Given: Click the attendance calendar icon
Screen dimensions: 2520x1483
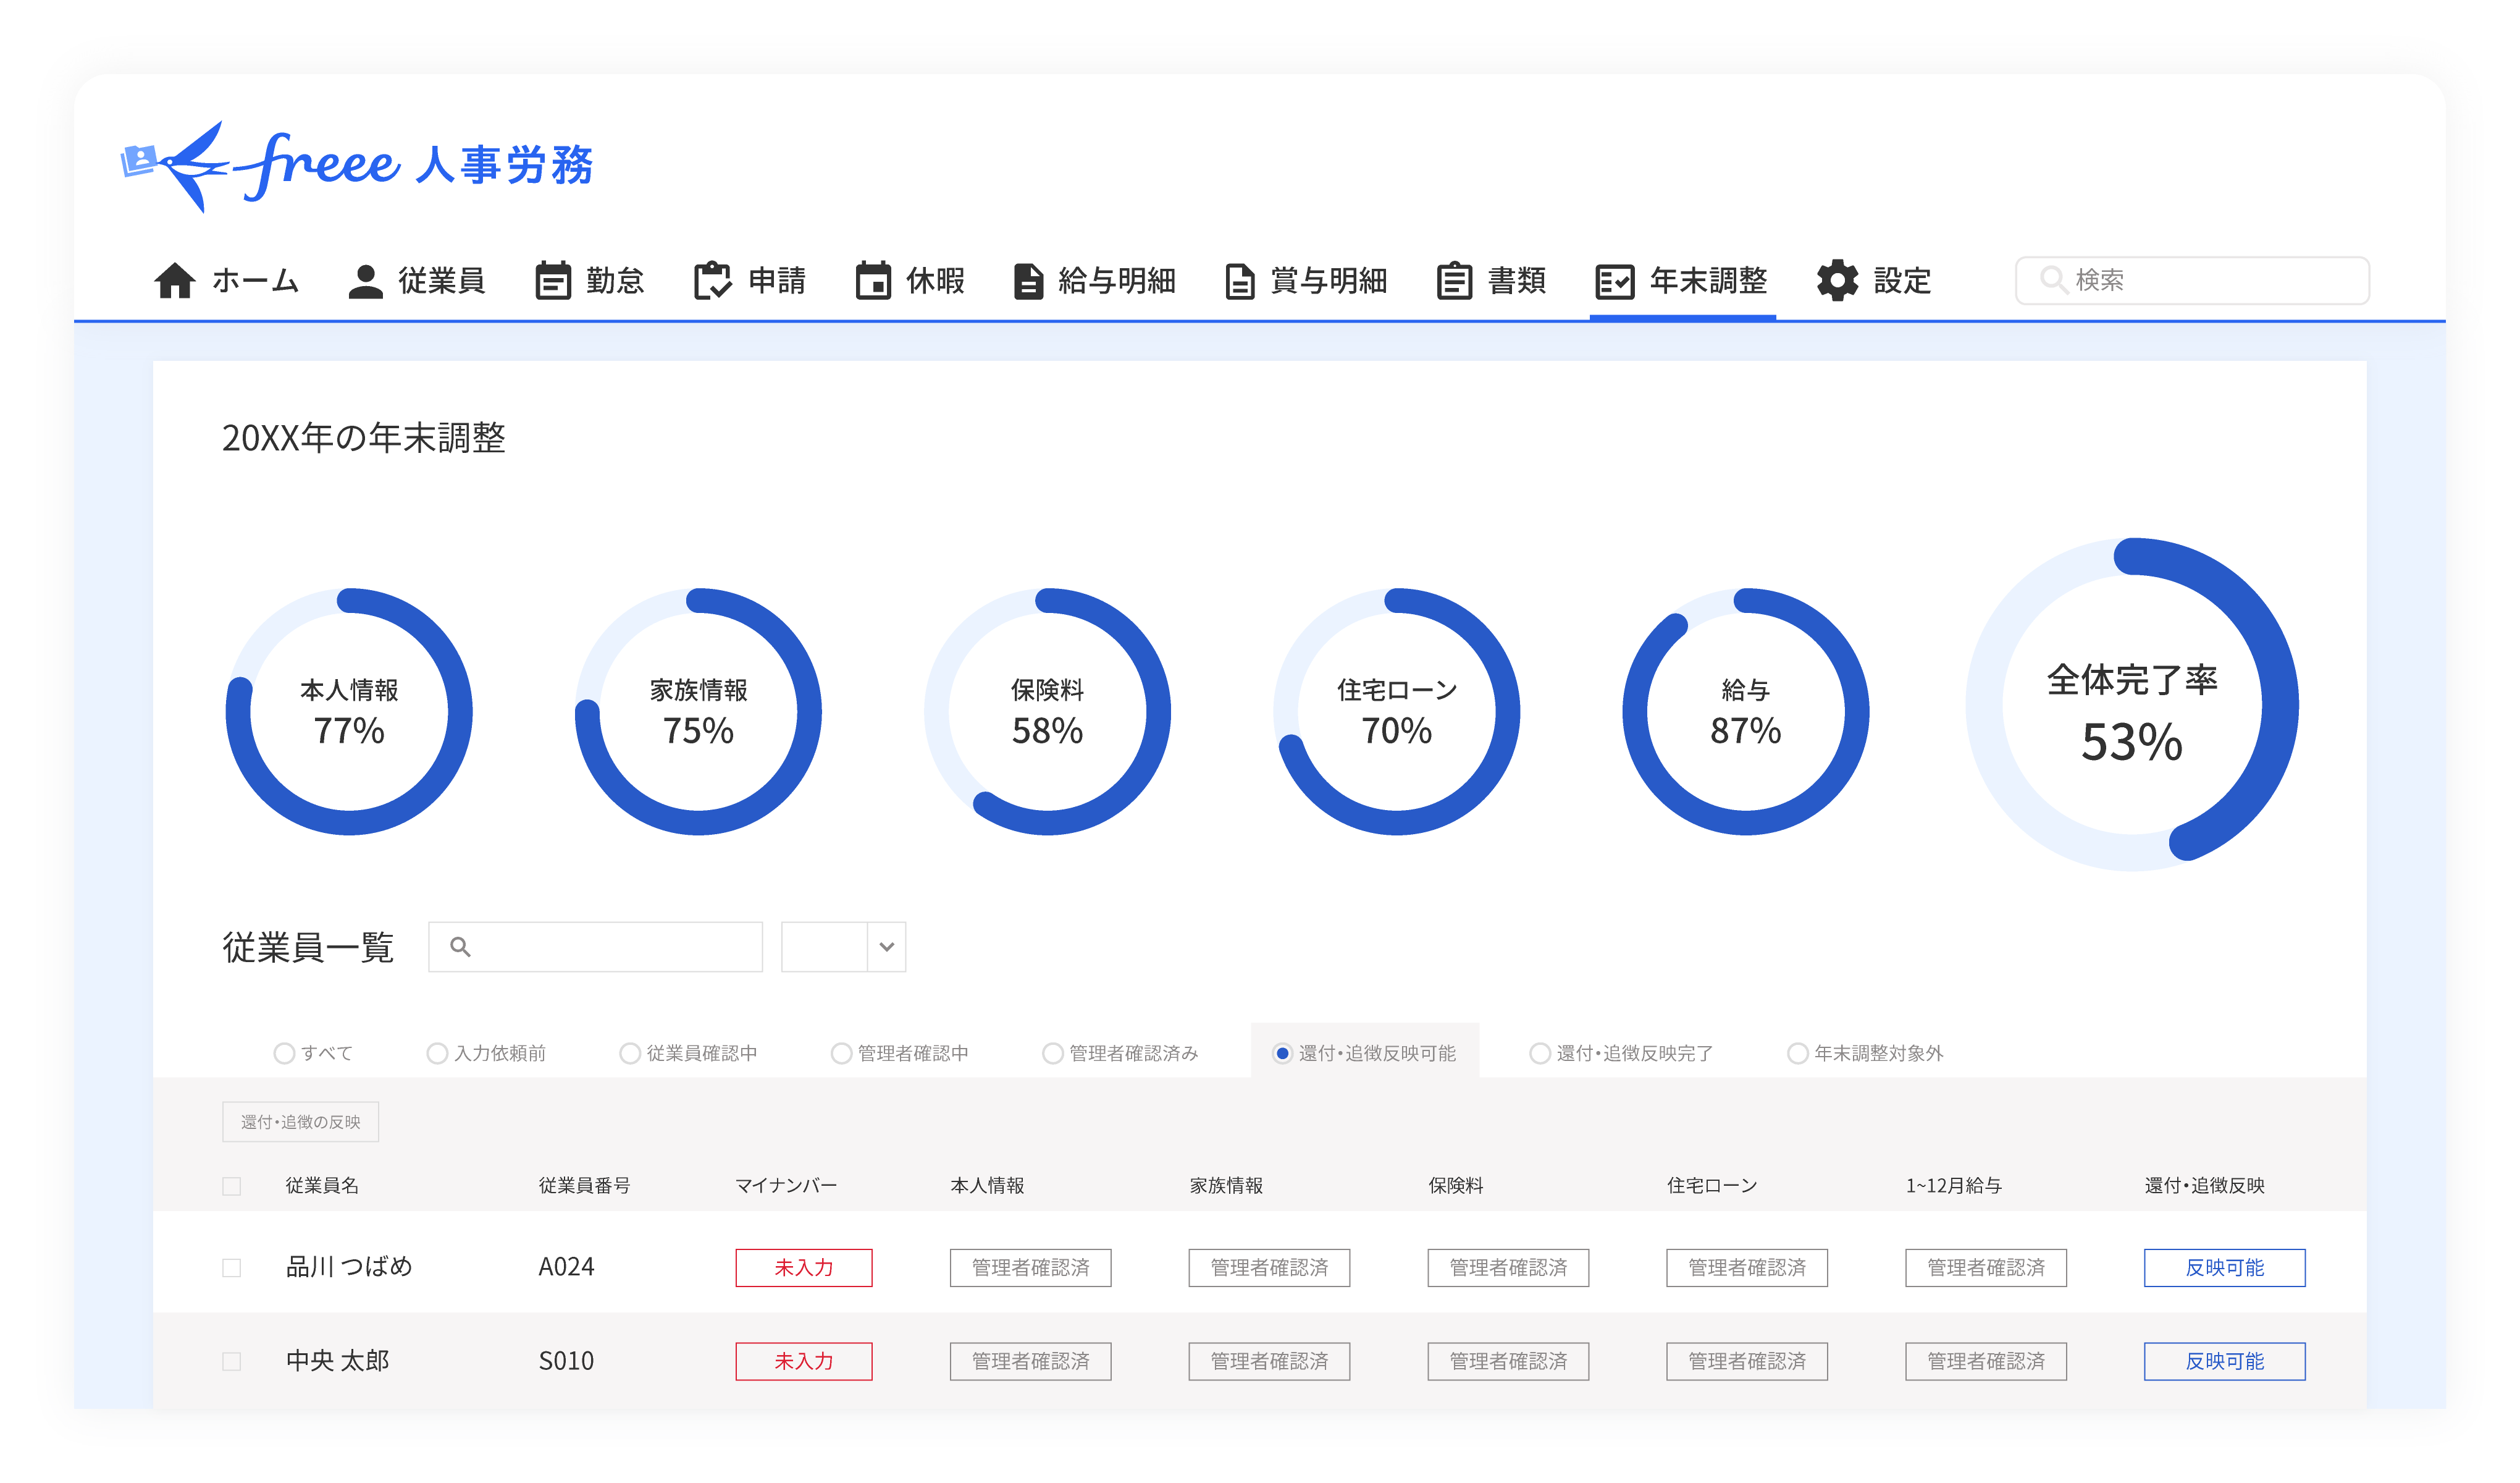Looking at the screenshot, I should coord(553,281).
